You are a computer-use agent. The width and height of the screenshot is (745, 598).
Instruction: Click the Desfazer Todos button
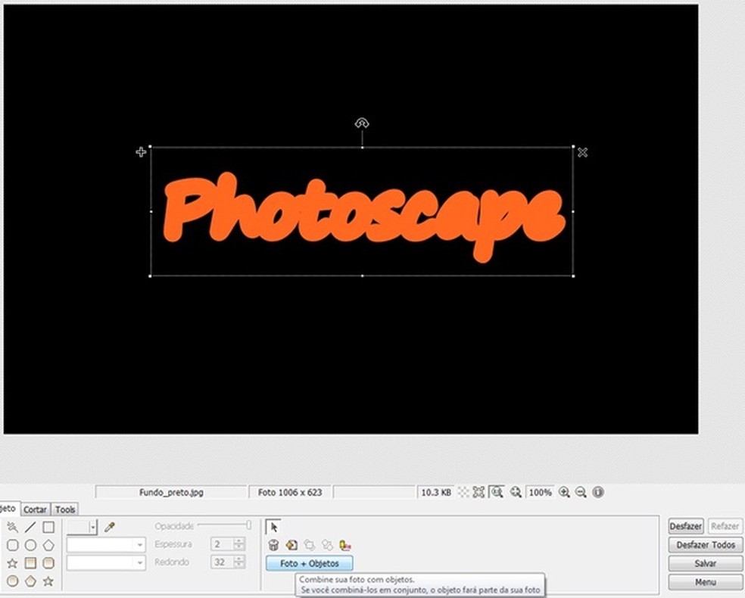pyautogui.click(x=706, y=545)
